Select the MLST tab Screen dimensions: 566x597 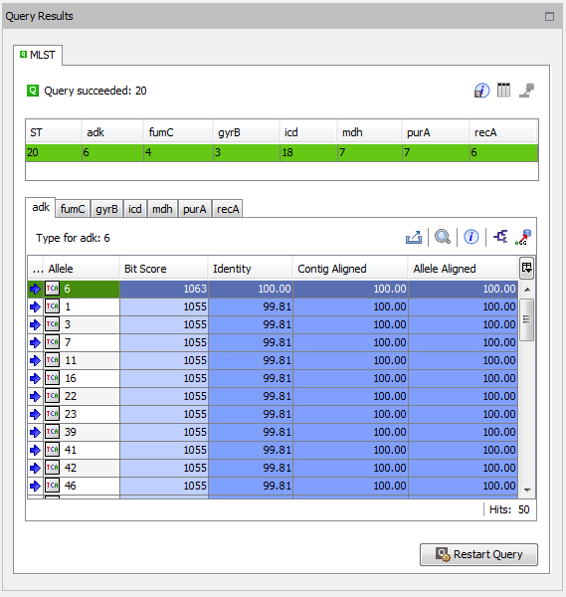click(38, 55)
